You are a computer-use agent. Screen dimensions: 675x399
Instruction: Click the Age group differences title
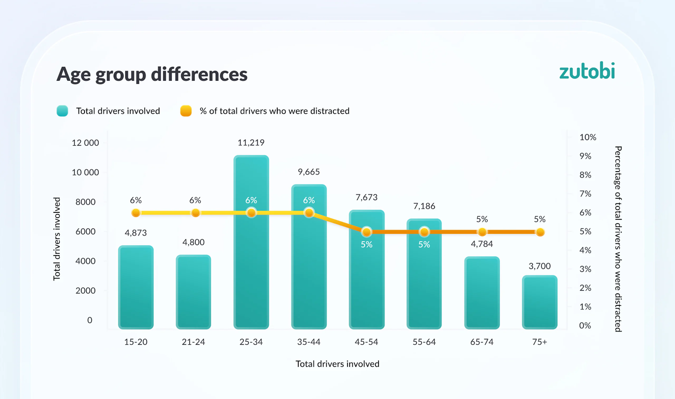[x=152, y=75]
